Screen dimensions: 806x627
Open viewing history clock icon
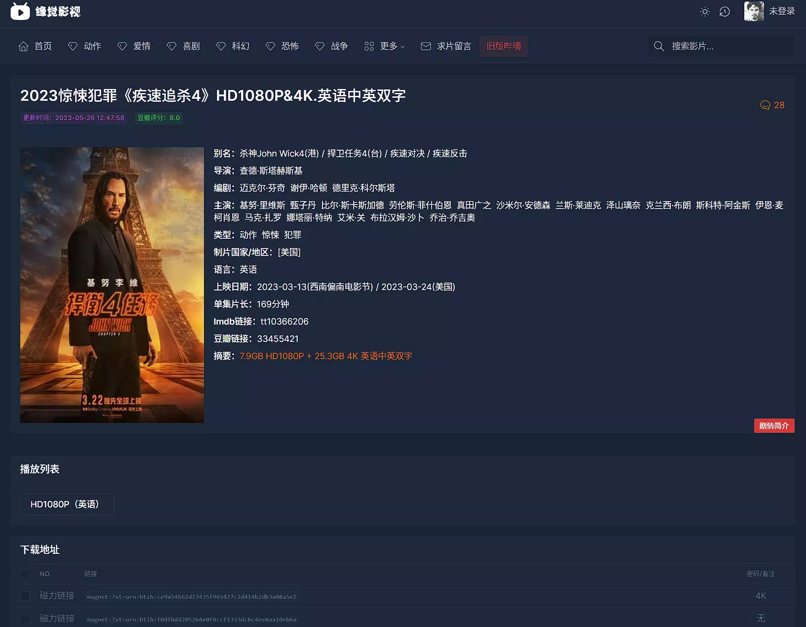tap(725, 11)
